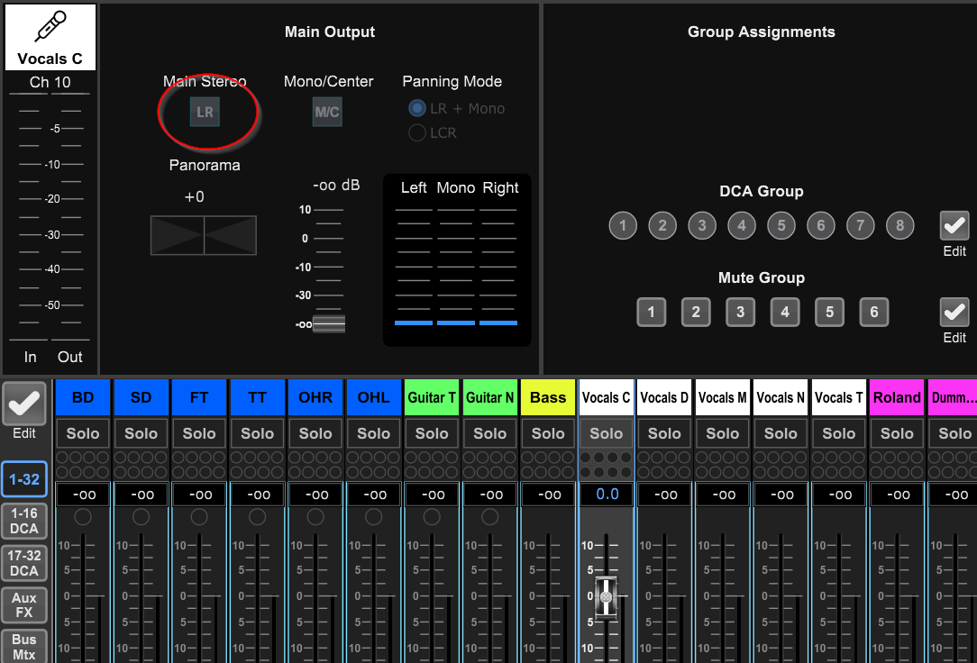Viewport: 977px width, 663px height.
Task: Switch to the Bus Mtx layer
Action: point(24,646)
